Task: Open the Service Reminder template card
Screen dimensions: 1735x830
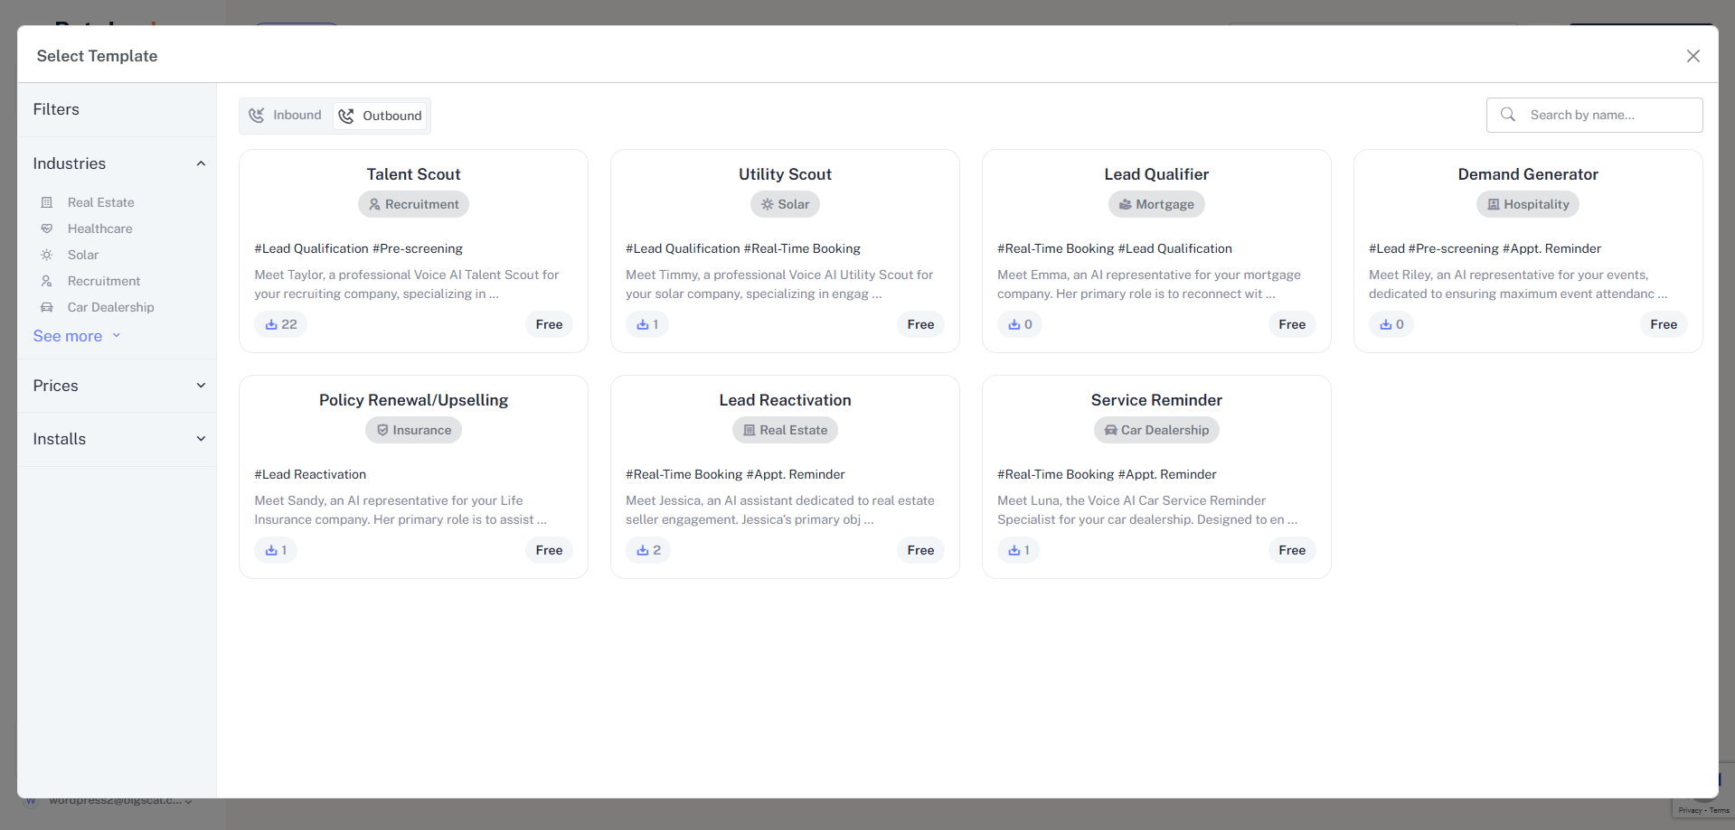Action: 1155,400
